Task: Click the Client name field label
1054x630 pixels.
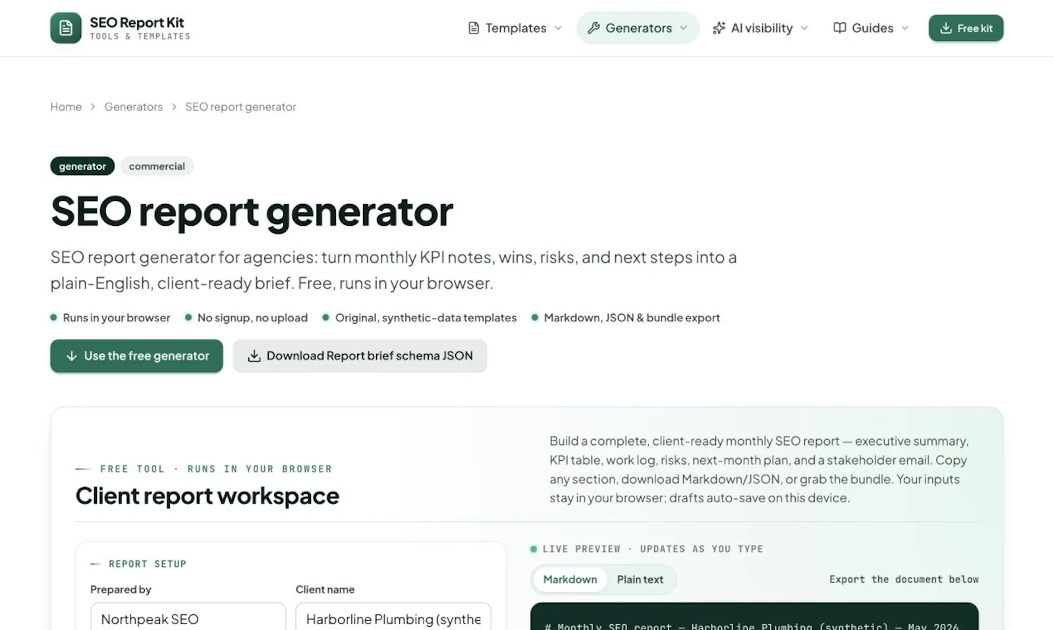Action: pos(325,589)
